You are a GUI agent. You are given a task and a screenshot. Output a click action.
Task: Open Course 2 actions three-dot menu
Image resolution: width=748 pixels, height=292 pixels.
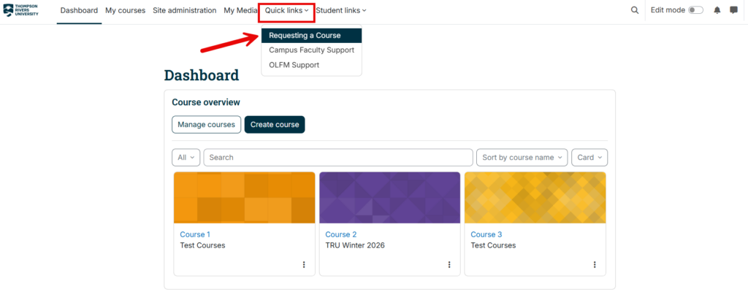click(449, 264)
